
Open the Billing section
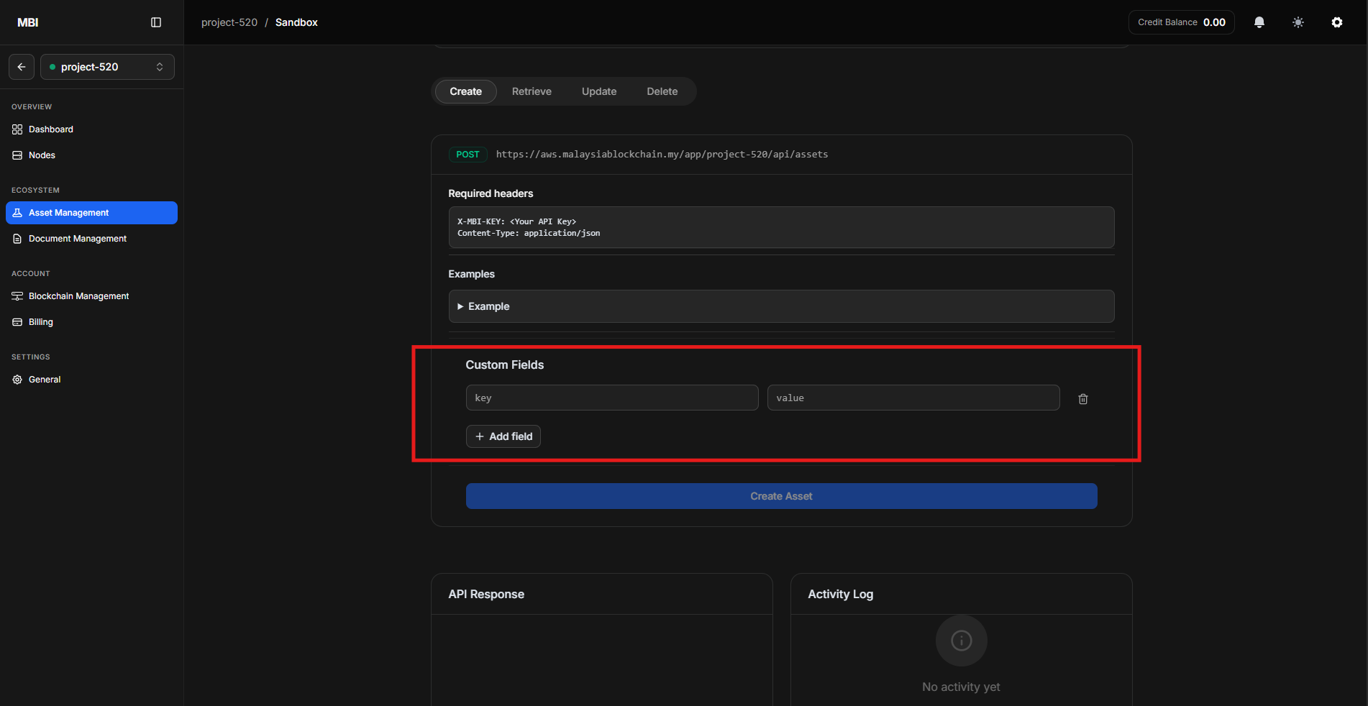[x=40, y=321]
